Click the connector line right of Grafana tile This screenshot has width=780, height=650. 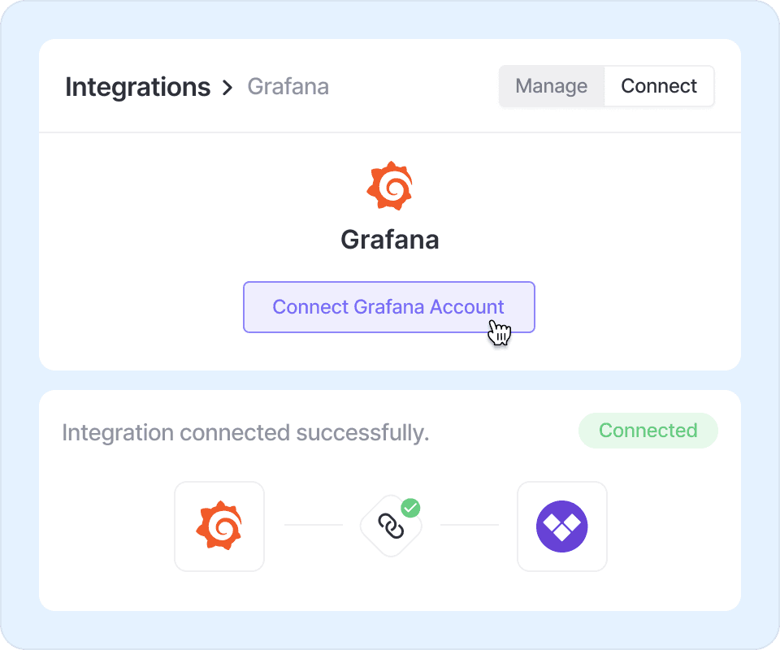(x=313, y=525)
